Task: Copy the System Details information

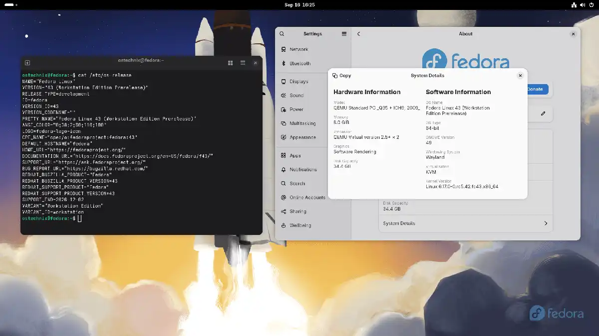Action: [x=341, y=75]
